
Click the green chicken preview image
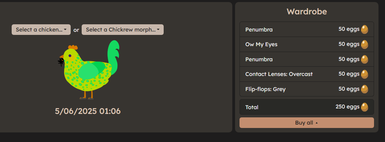(89, 70)
